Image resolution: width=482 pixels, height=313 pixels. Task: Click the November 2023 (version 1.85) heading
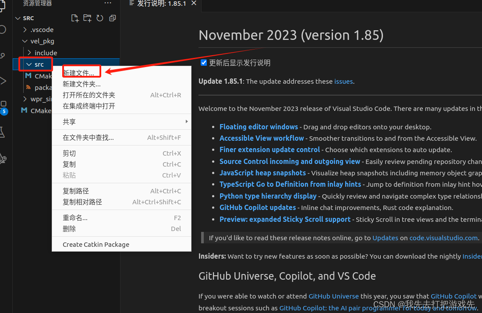click(x=291, y=35)
